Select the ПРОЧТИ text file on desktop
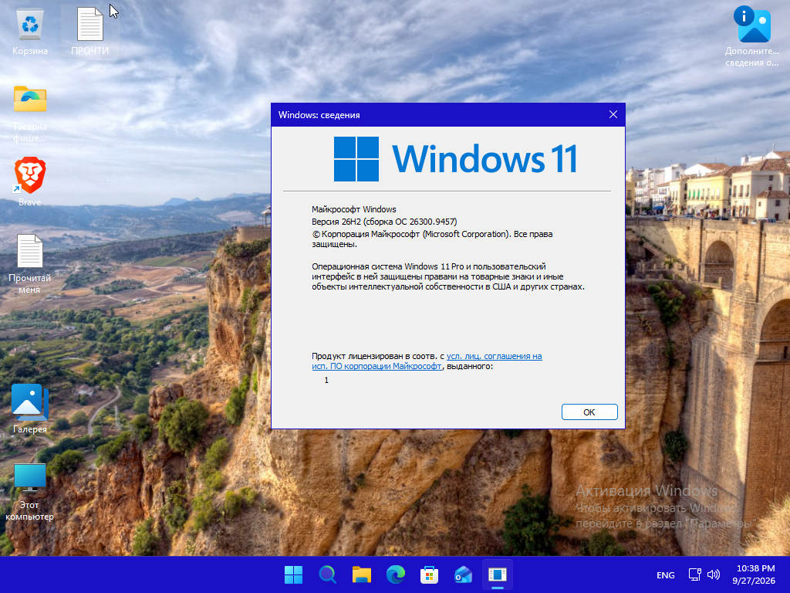 click(x=89, y=31)
